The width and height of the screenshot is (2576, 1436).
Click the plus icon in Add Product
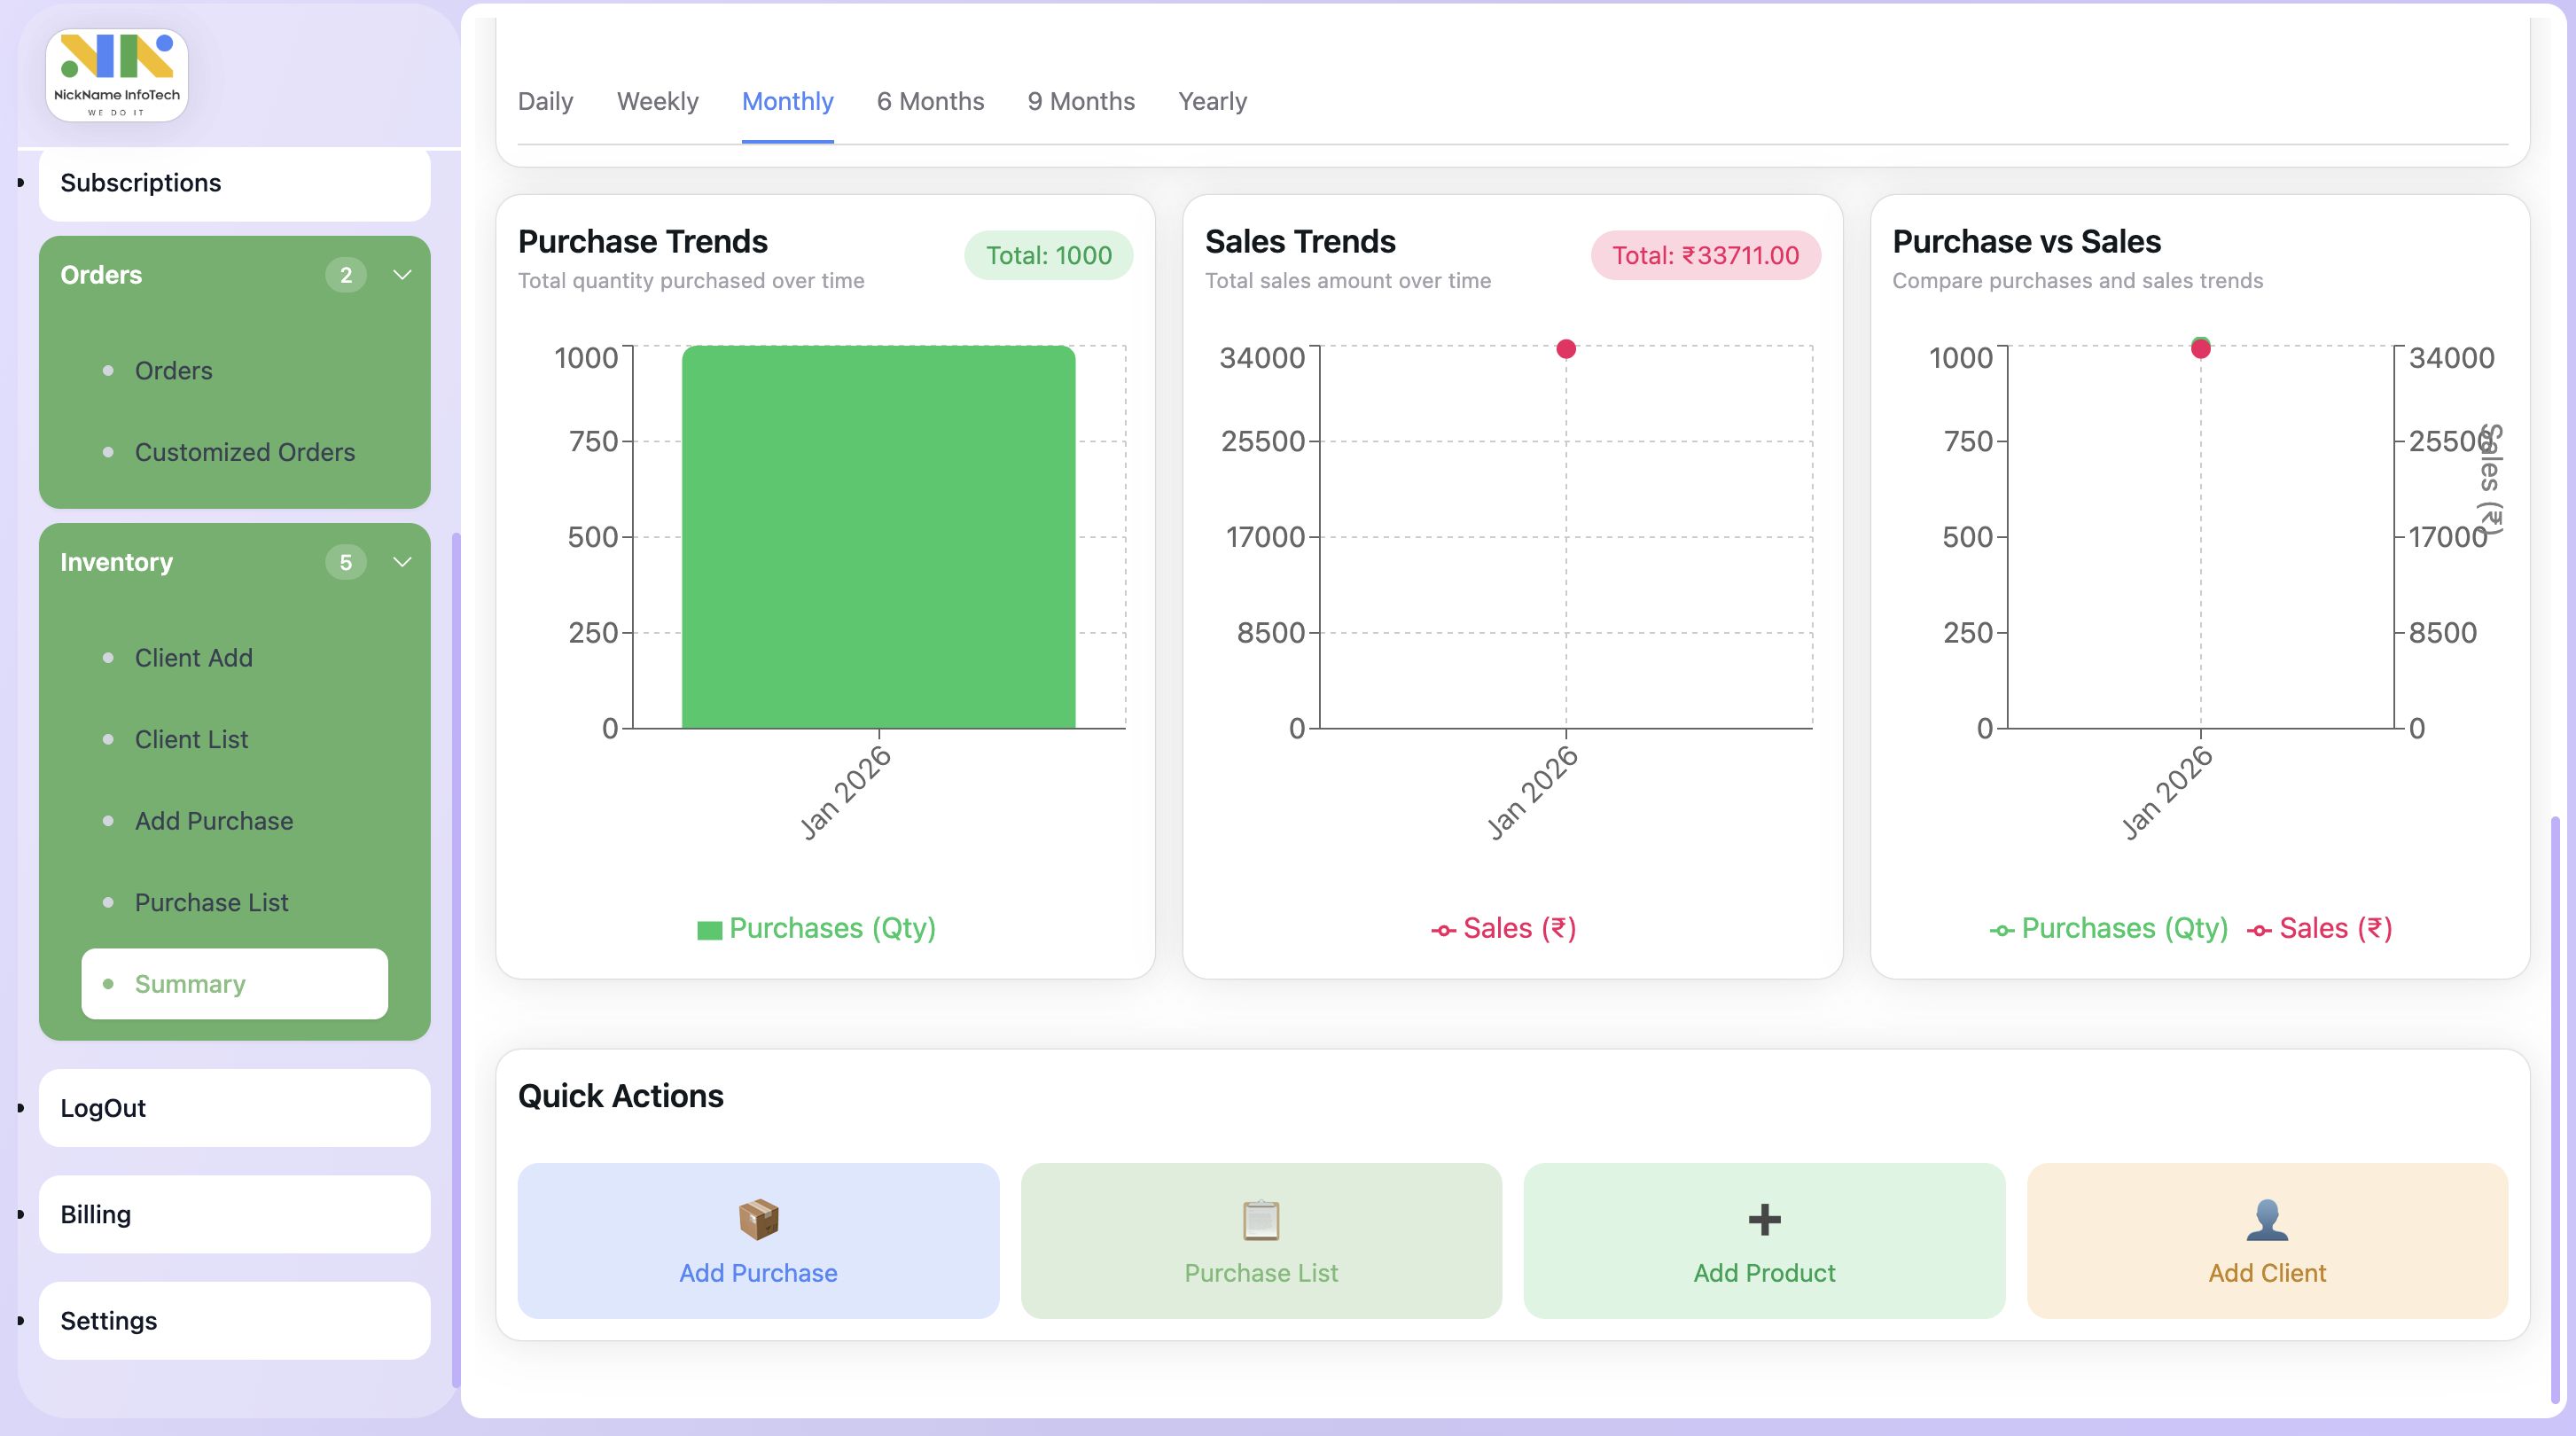(1764, 1219)
